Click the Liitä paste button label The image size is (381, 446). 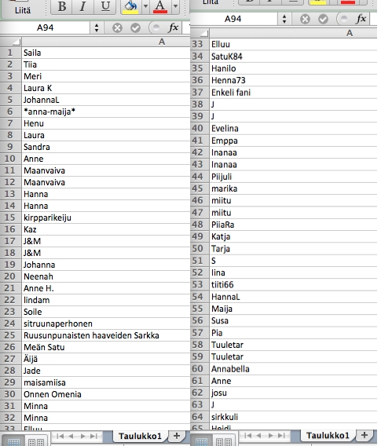tap(23, 10)
